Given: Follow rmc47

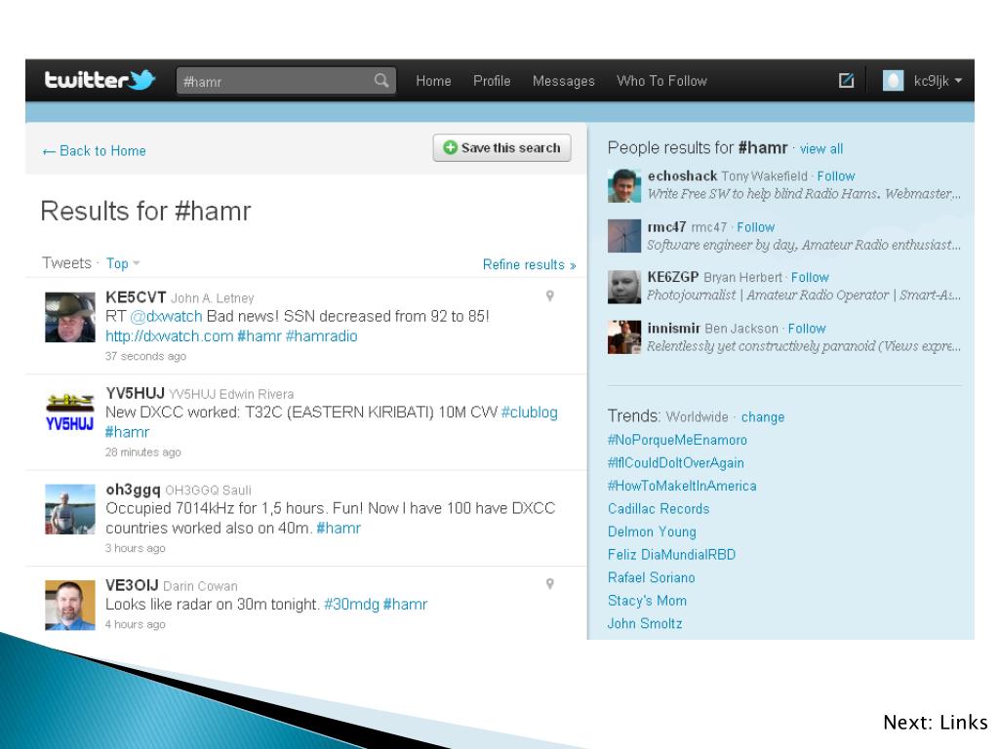Looking at the screenshot, I should point(756,227).
